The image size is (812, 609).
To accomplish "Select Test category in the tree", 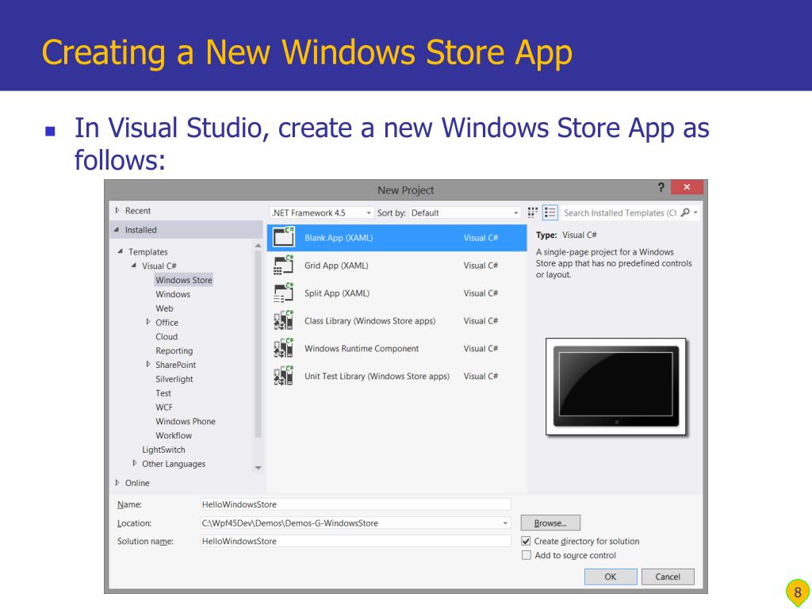I will 163,393.
